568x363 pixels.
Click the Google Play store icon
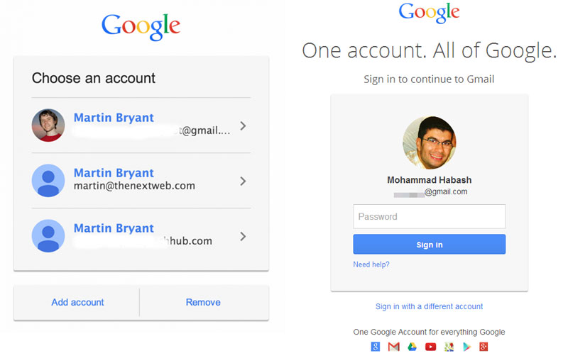pyautogui.click(x=467, y=347)
